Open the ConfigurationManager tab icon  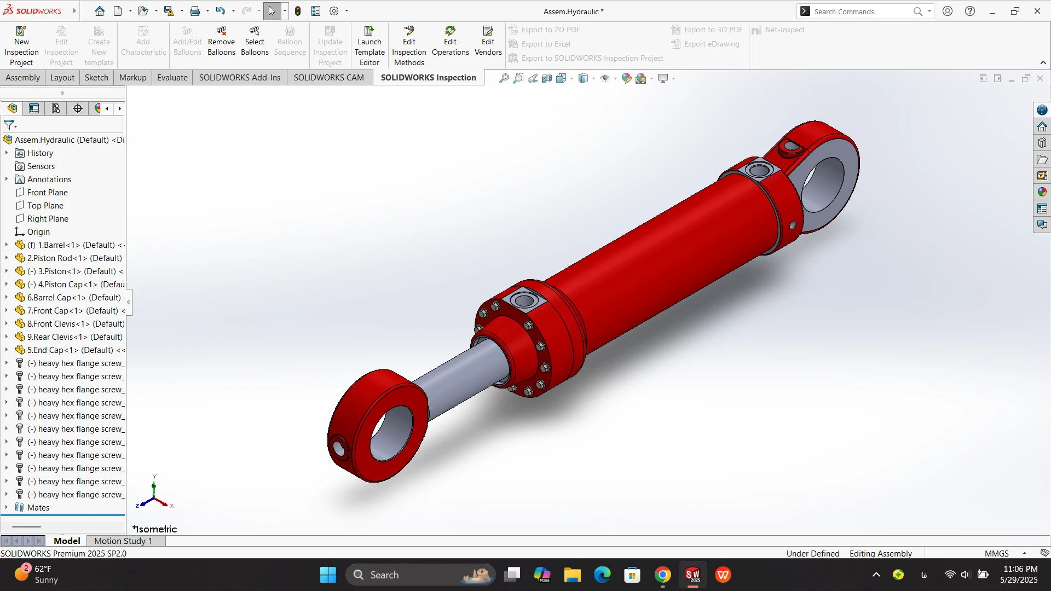56,108
